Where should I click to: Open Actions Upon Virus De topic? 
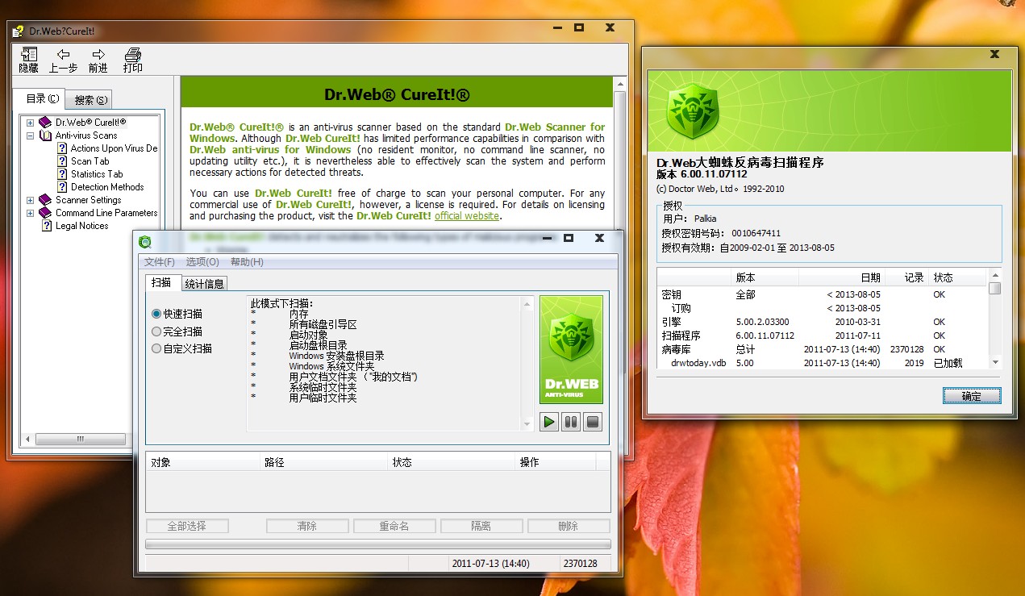pos(114,148)
